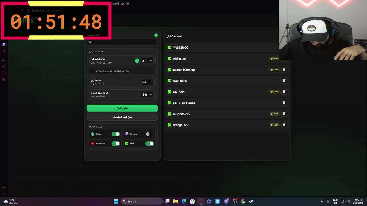The width and height of the screenshot is (367, 206).
Task: Click info icon beside the x1 multiplier
Action: point(137,61)
